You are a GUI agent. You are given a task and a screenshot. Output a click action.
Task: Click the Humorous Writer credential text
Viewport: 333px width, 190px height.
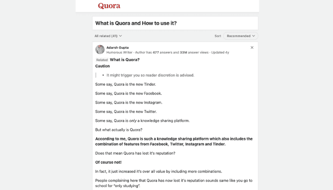point(119,52)
